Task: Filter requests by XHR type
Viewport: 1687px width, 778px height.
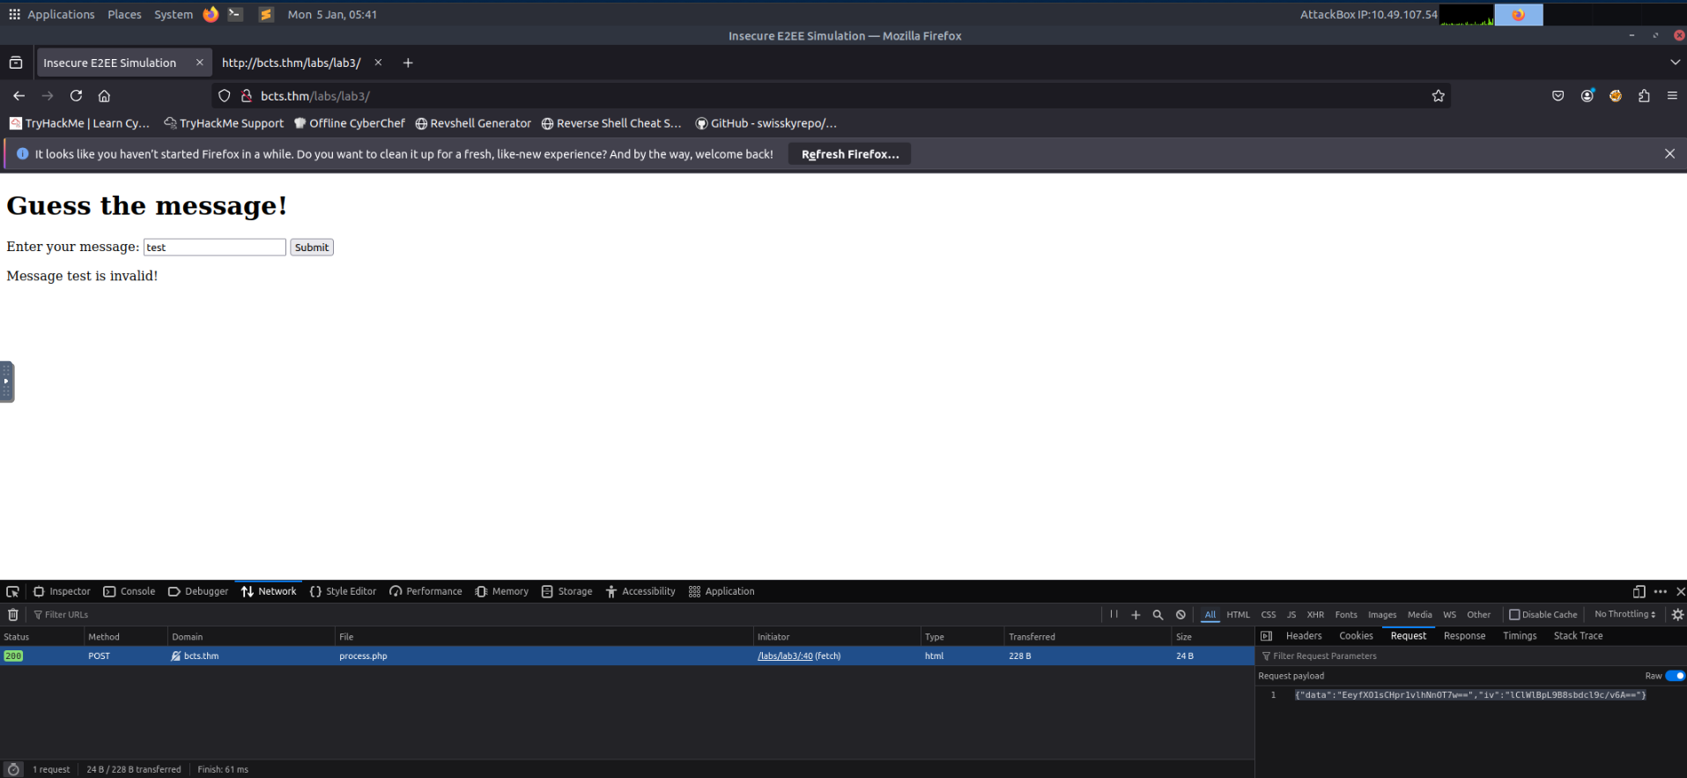Action: tap(1315, 615)
